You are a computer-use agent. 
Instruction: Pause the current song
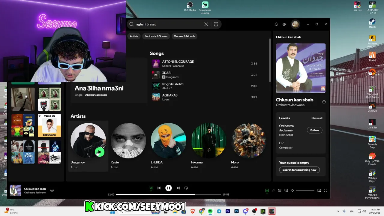pyautogui.click(x=169, y=188)
